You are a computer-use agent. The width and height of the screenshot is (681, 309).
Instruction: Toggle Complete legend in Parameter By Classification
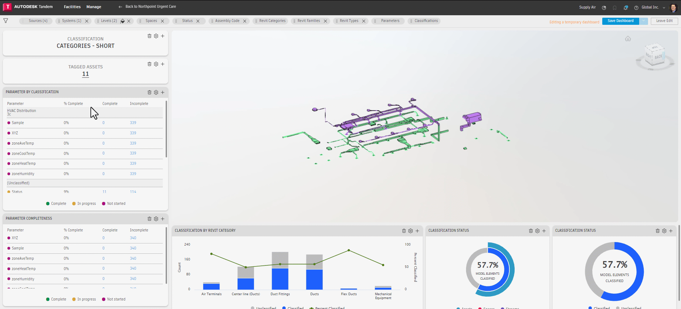pos(56,204)
